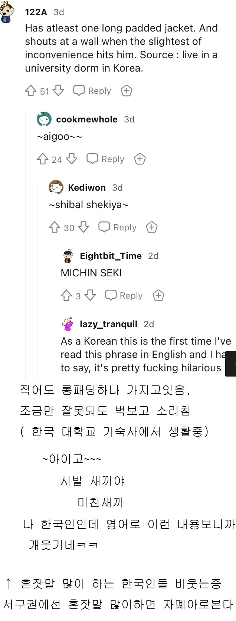Upvote the comment by 122A
This screenshot has width=236, height=621.
30,90
